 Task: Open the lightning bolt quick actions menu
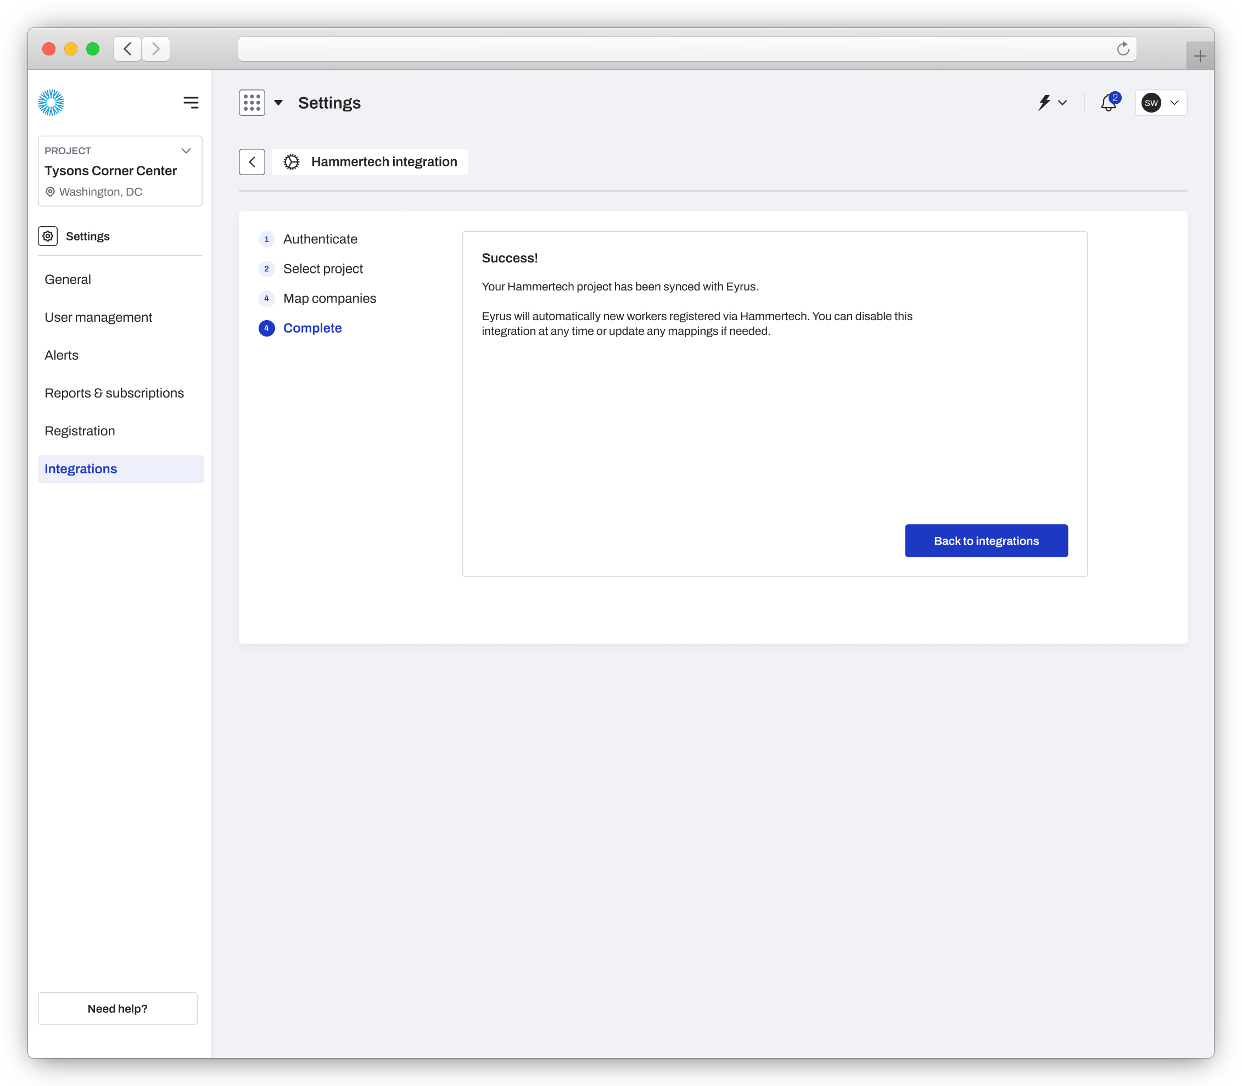[x=1052, y=103]
